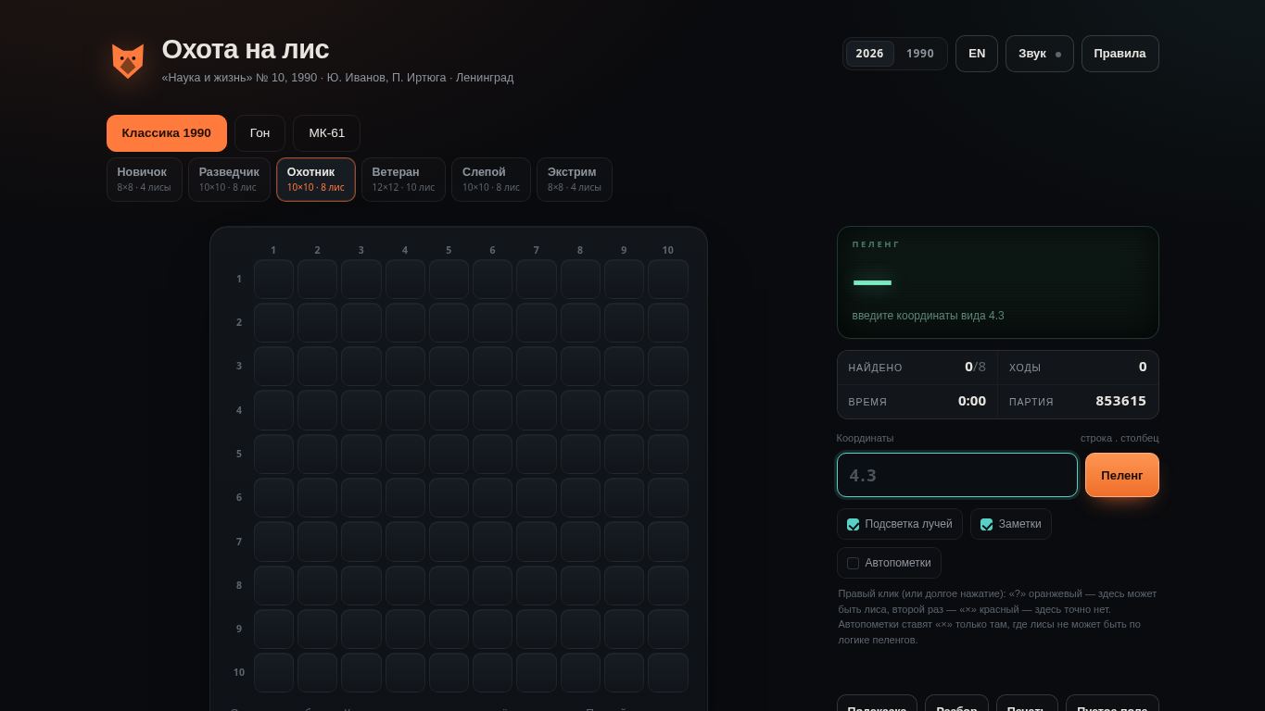This screenshot has width=1265, height=711.
Task: Enable the Автопометки checkbox
Action: click(853, 563)
